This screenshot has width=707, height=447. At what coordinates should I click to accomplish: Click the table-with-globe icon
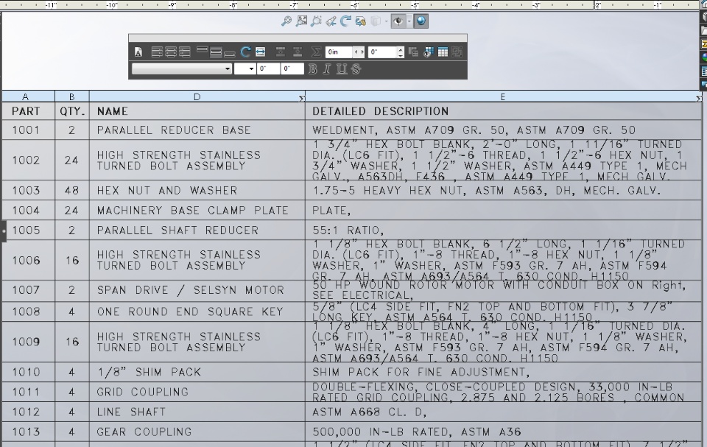[429, 52]
